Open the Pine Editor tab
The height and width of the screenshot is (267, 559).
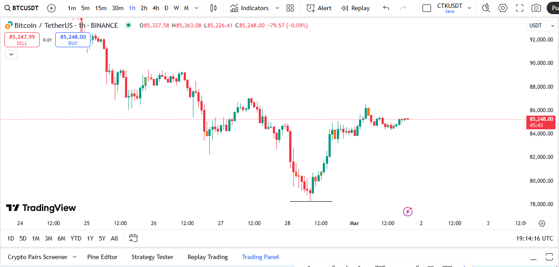tap(102, 257)
